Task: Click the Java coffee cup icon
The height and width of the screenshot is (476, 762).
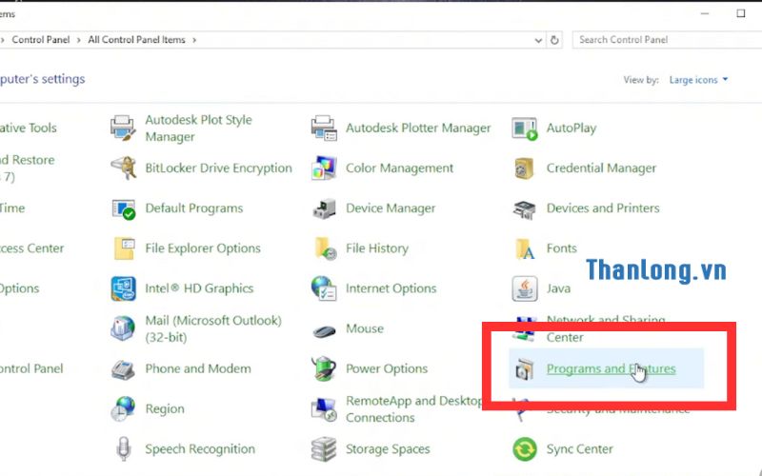Action: [525, 288]
